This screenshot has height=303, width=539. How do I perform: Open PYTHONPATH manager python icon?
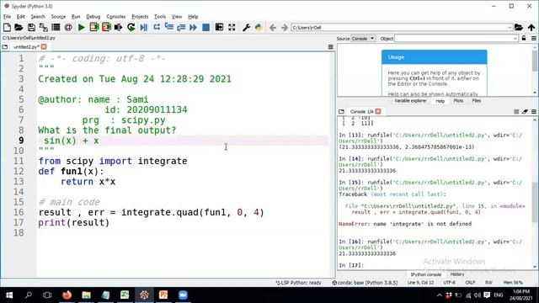click(x=259, y=28)
